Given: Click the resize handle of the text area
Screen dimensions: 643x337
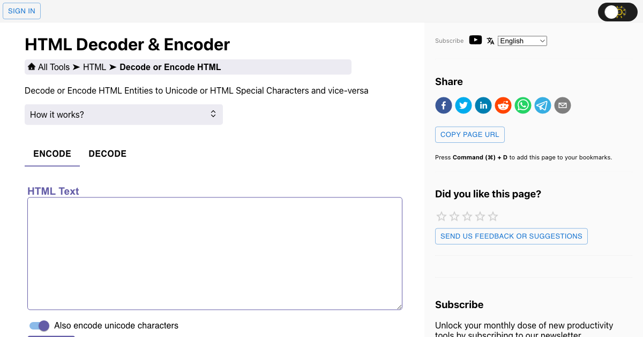Looking at the screenshot, I should pos(399,307).
